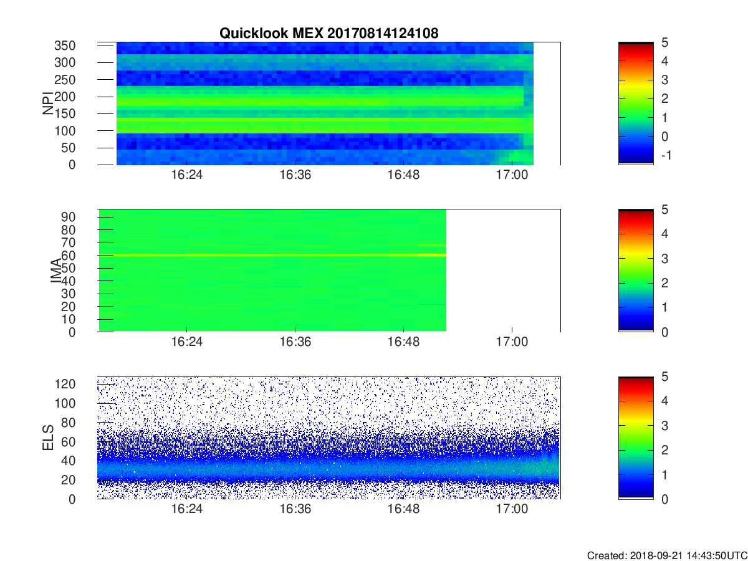Screen dimensions: 748x561
Task: Click the 16:24 tick under the ELS plot
Action: coord(186,509)
